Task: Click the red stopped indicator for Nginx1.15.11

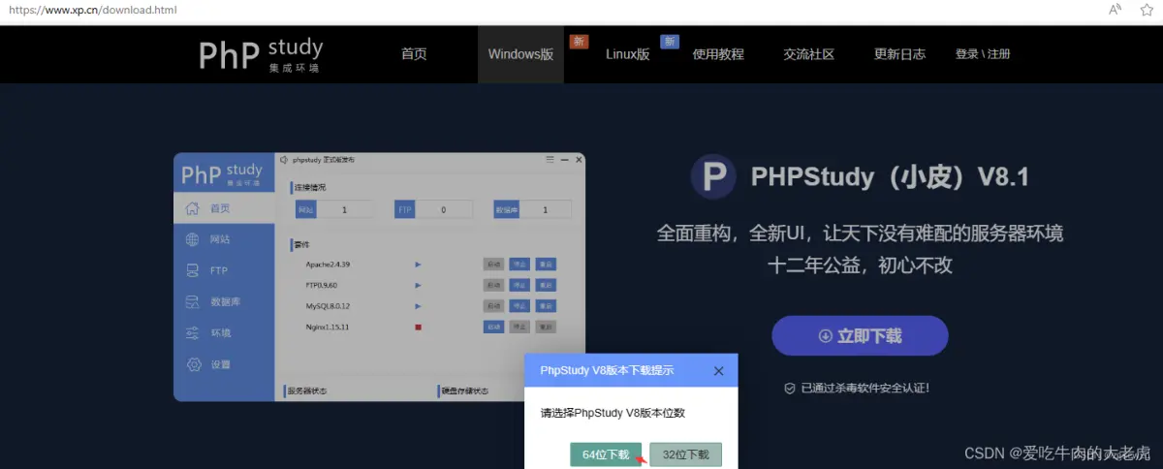Action: 418,328
